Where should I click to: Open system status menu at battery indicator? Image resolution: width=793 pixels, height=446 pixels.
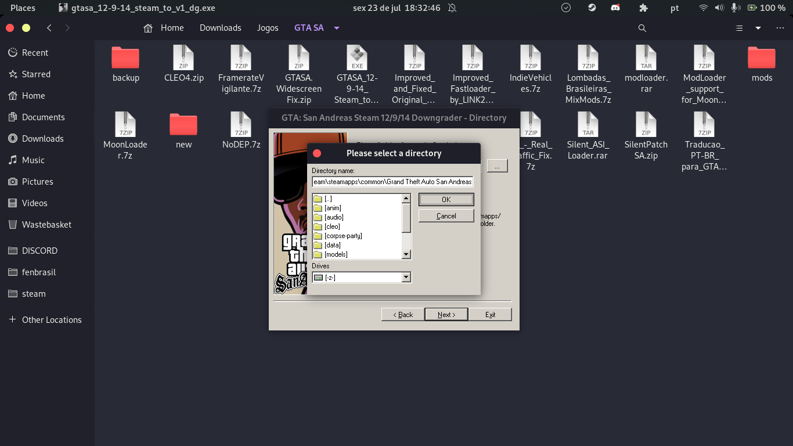pos(767,8)
